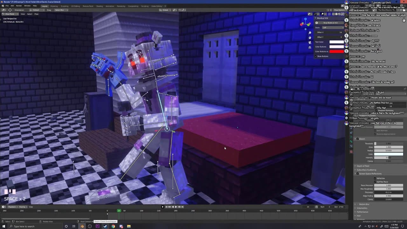Open the Edit menu
Screen dimensions: 407x229
pyautogui.click(x=12, y=6)
